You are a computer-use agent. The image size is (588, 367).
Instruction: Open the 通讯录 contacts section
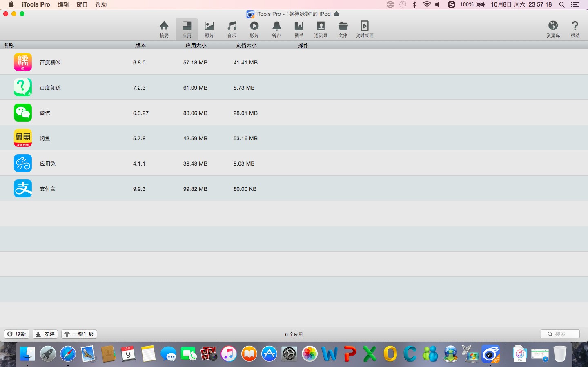click(x=321, y=29)
